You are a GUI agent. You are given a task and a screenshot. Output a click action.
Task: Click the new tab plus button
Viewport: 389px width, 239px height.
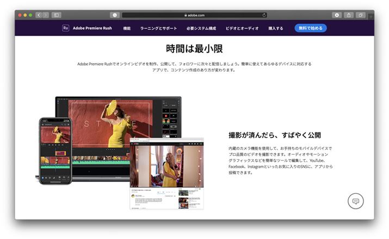tap(371, 16)
